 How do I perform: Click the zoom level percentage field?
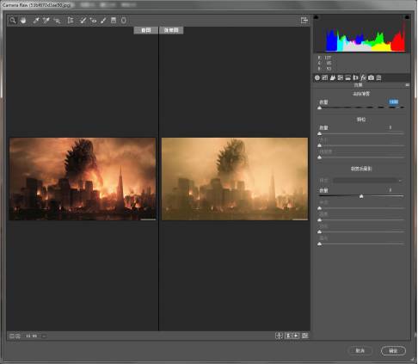tap(32, 336)
